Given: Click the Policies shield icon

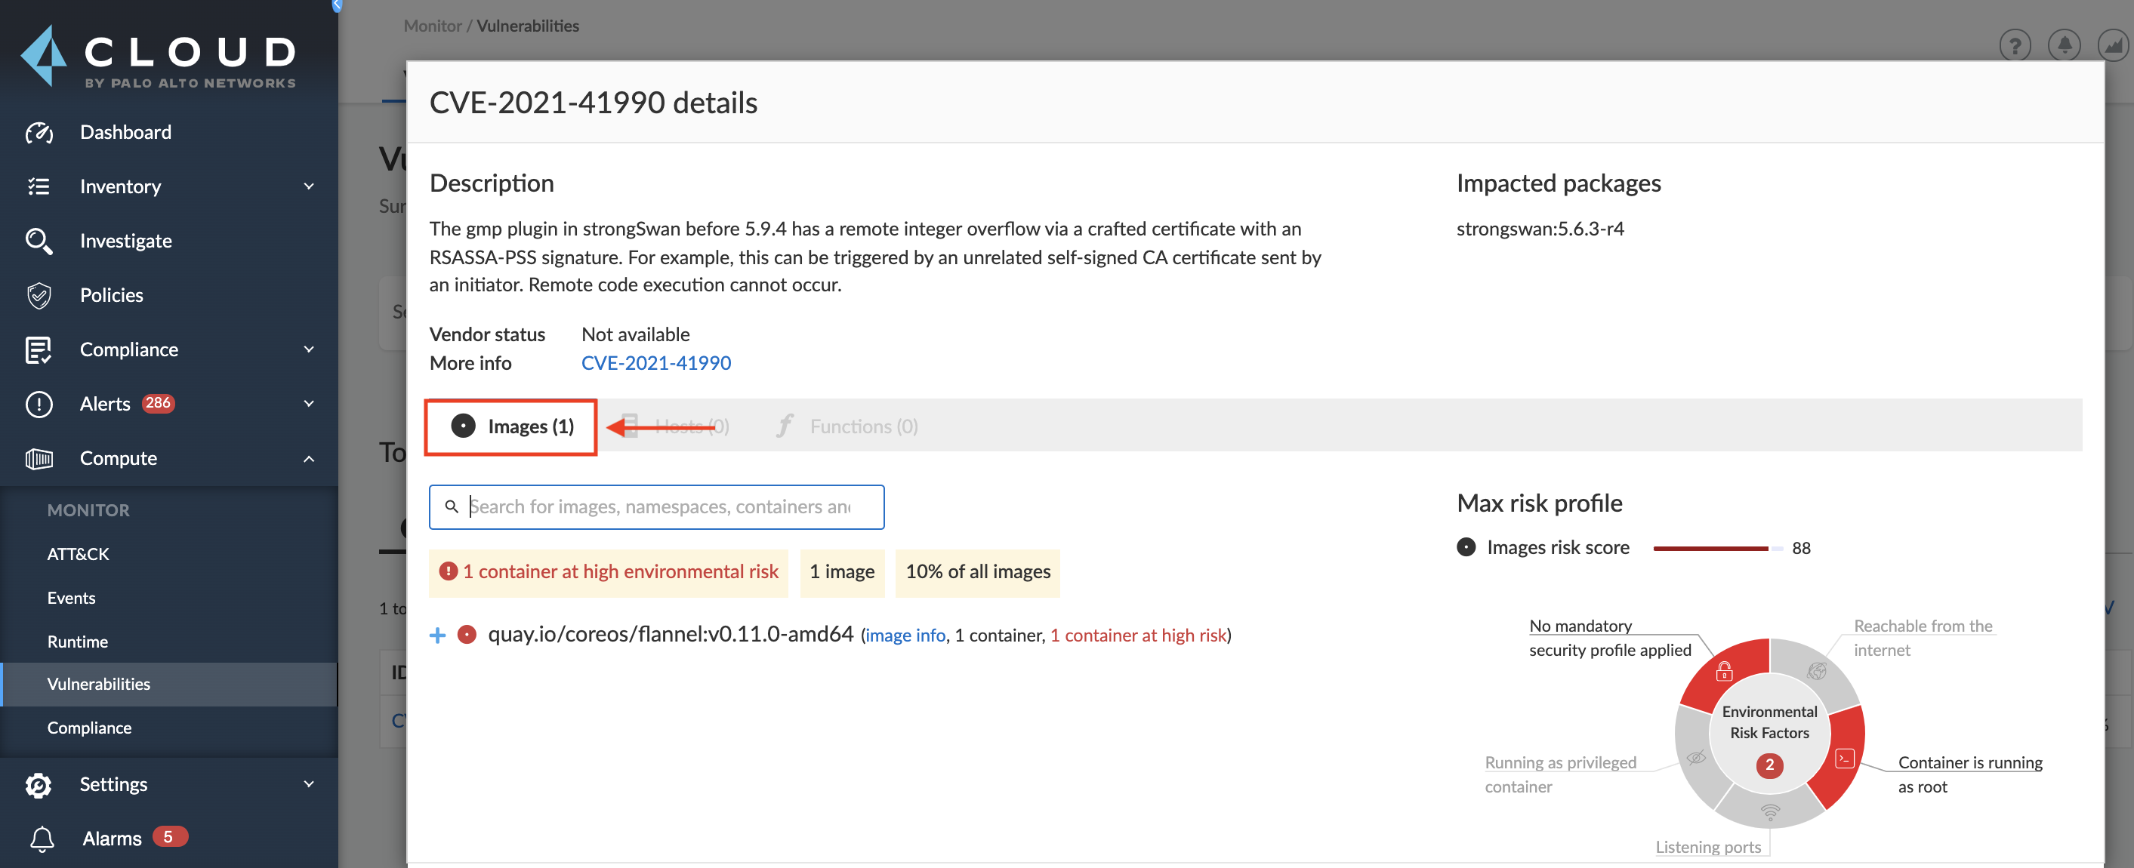Looking at the screenshot, I should pyautogui.click(x=39, y=296).
